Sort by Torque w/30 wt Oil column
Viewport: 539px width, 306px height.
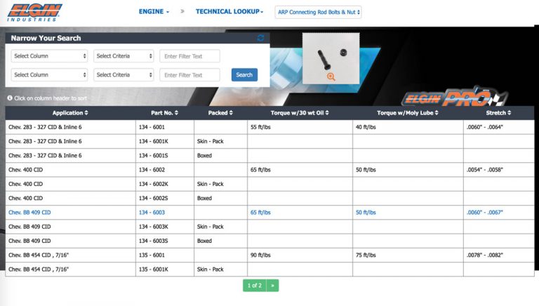(300, 113)
